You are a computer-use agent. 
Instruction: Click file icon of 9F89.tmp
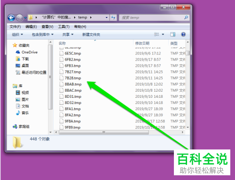click(x=61, y=127)
